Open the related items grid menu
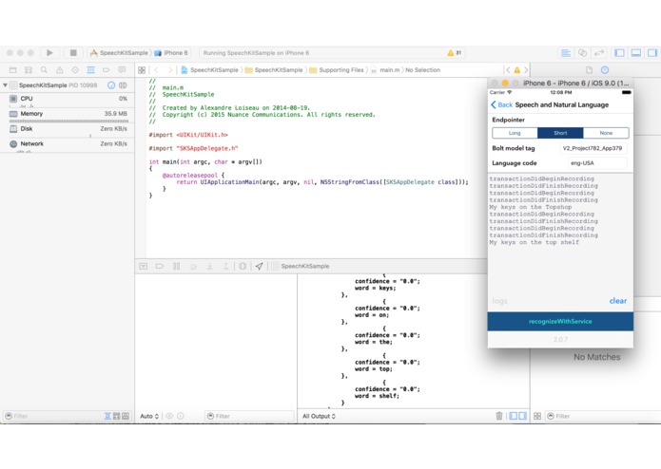661x469 pixels. click(142, 70)
